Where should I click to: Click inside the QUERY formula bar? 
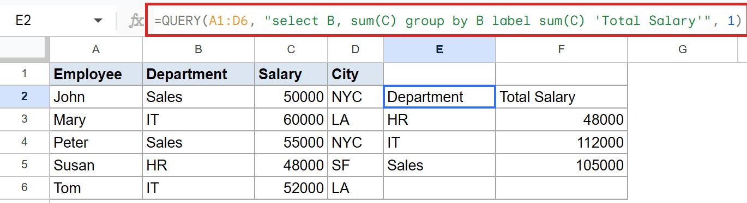(445, 21)
